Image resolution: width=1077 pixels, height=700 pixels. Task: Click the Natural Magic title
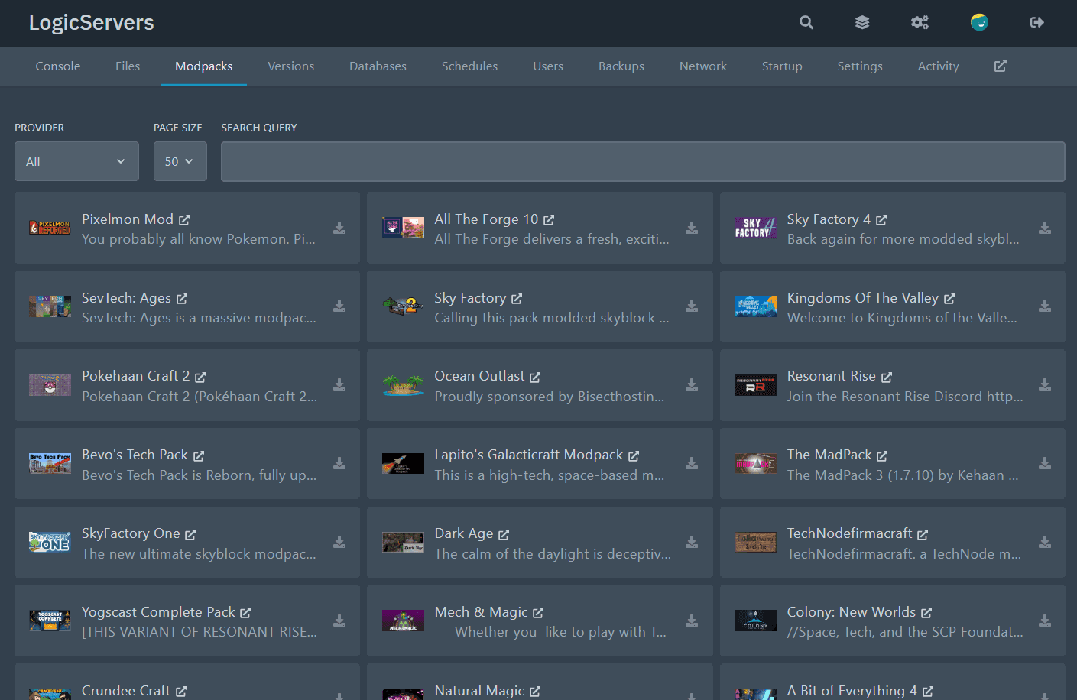[479, 691]
